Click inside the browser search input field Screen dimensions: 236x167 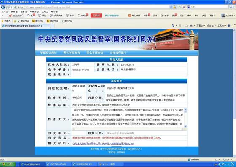coord(209,7)
